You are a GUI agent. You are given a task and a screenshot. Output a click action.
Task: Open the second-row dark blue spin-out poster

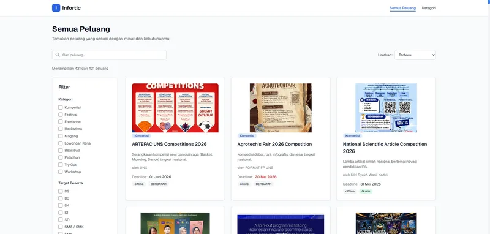point(281,224)
